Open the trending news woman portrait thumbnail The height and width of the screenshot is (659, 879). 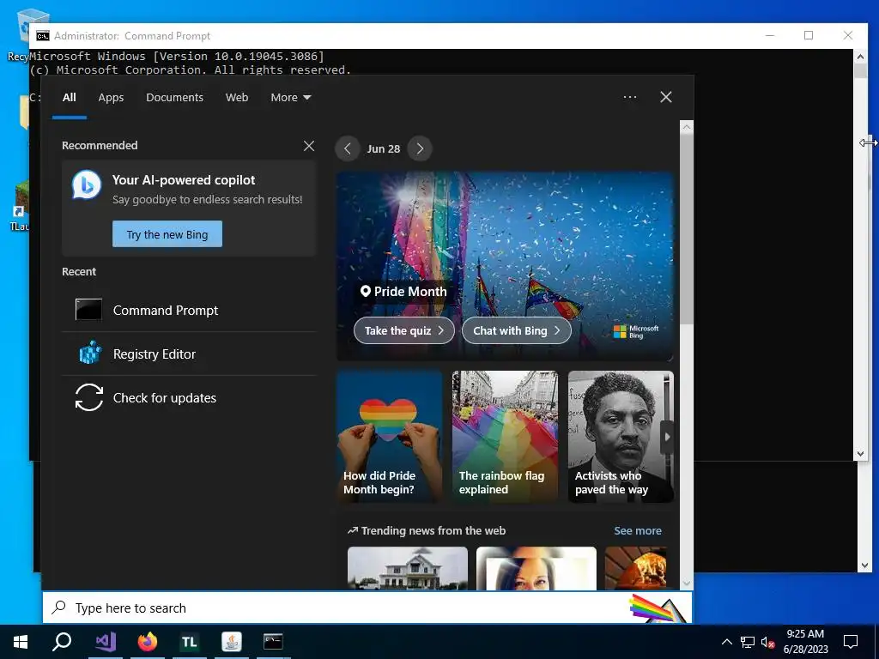pos(536,568)
